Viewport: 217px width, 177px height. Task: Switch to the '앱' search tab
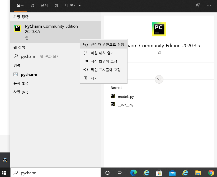click(x=32, y=5)
